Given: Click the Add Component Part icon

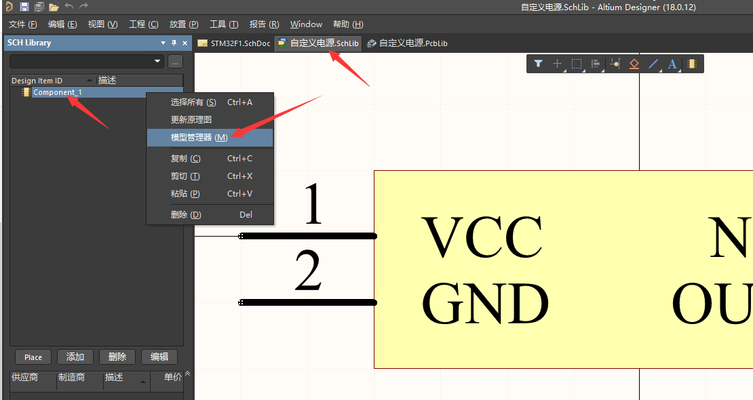Looking at the screenshot, I should coord(691,63).
